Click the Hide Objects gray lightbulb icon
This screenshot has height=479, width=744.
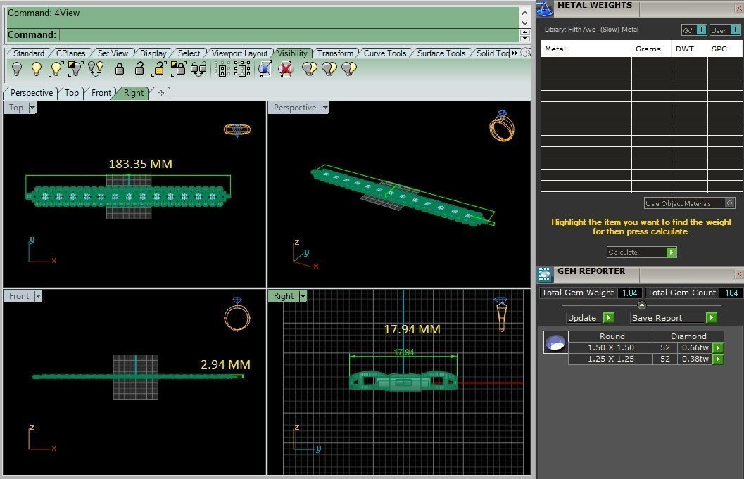pyautogui.click(x=17, y=69)
